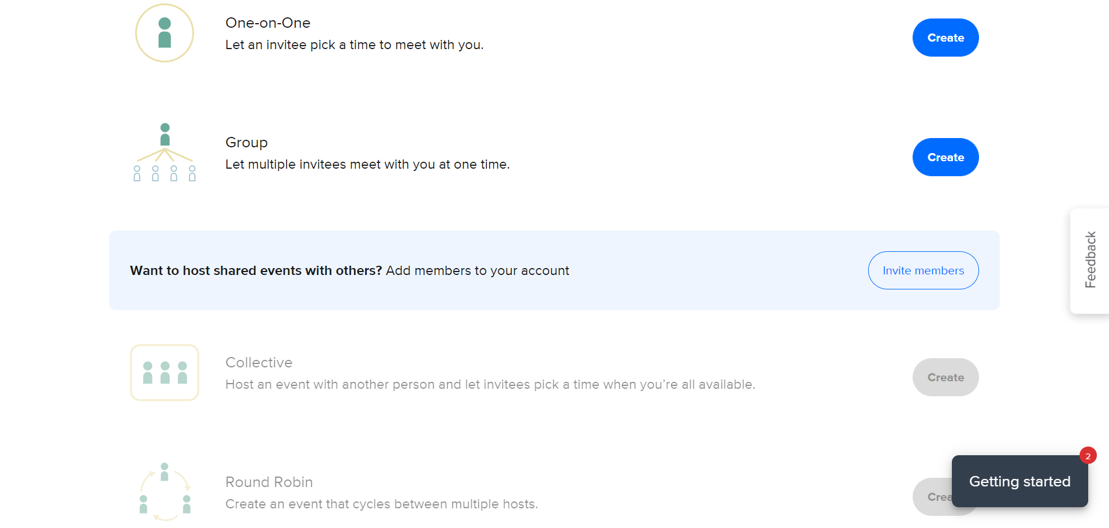This screenshot has width=1109, height=528.
Task: Select the Round Robin heading
Action: tap(269, 482)
